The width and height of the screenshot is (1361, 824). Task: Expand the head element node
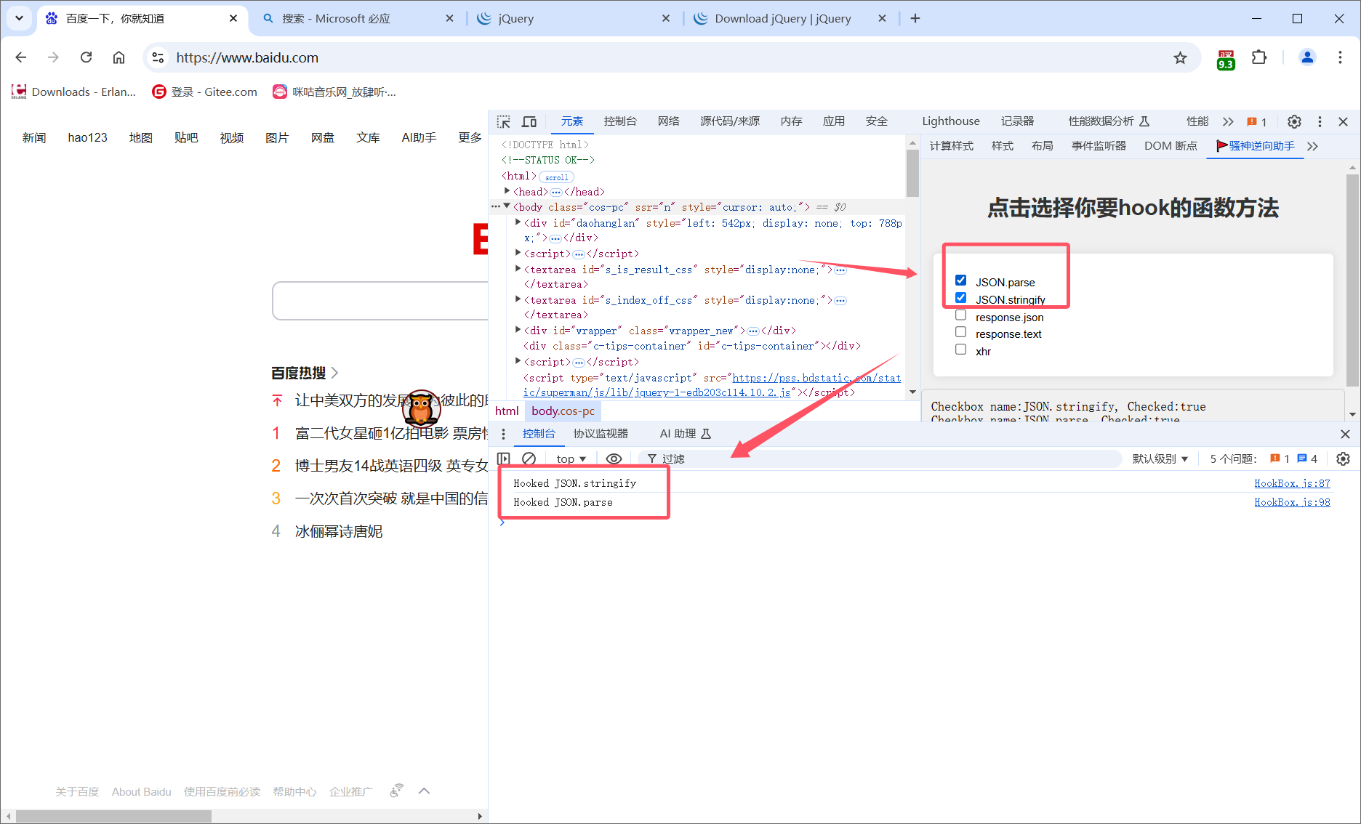coord(507,191)
